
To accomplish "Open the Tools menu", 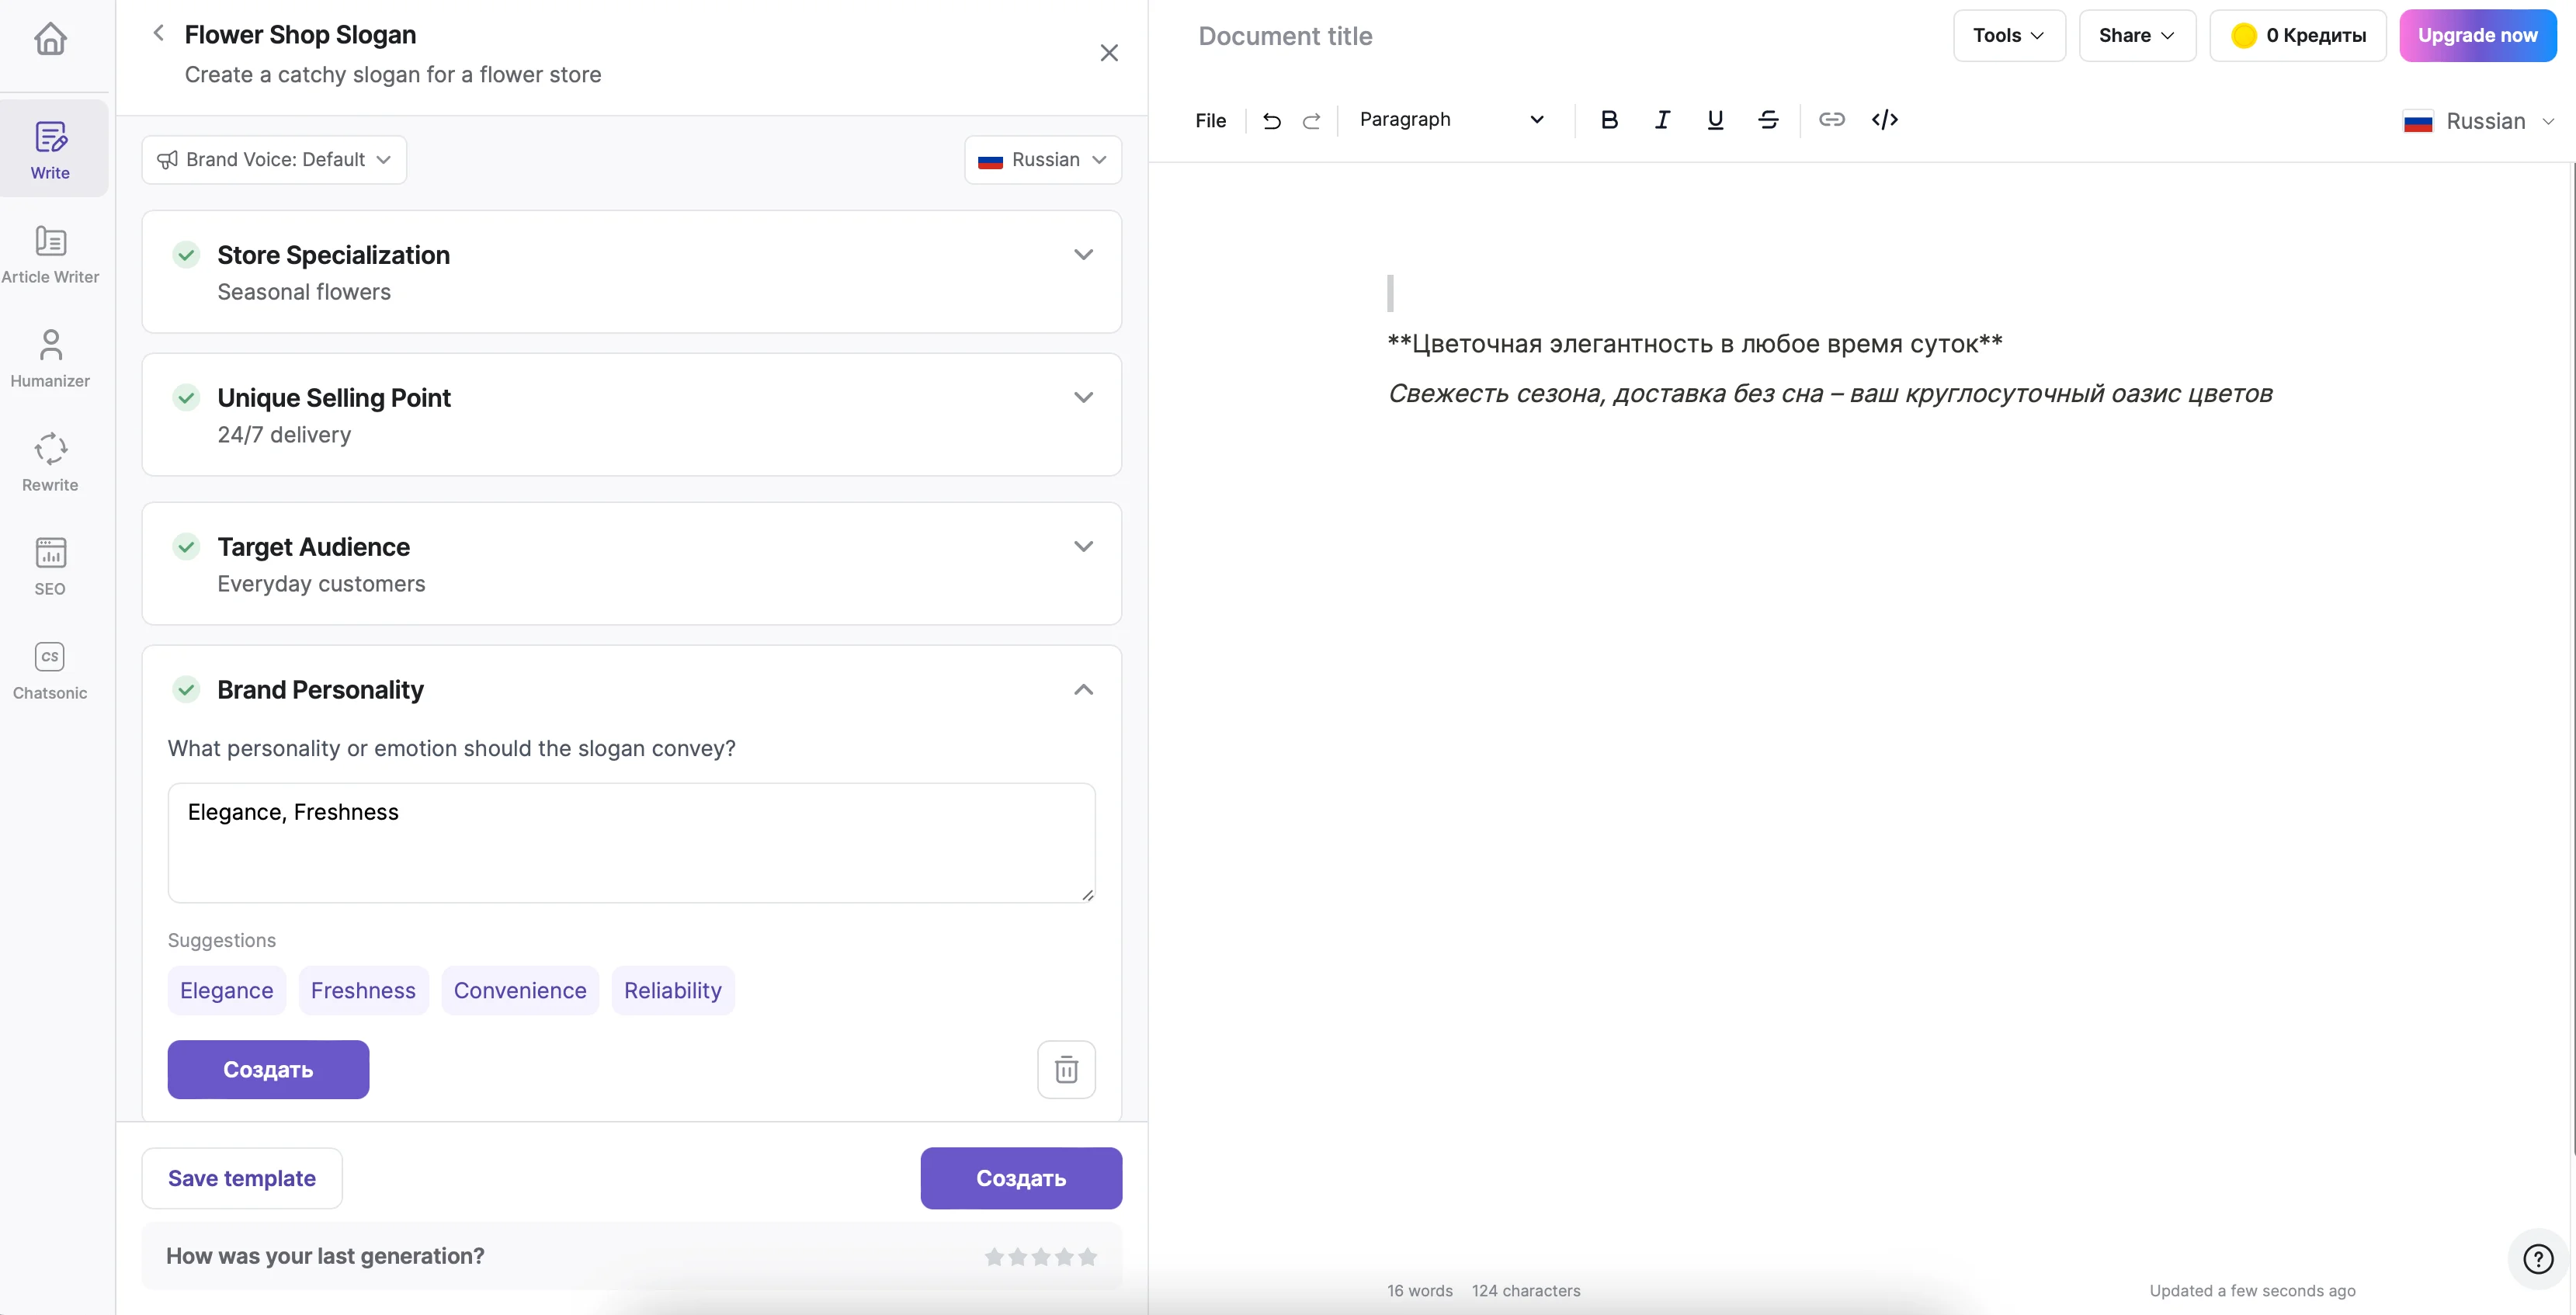I will coord(2008,36).
